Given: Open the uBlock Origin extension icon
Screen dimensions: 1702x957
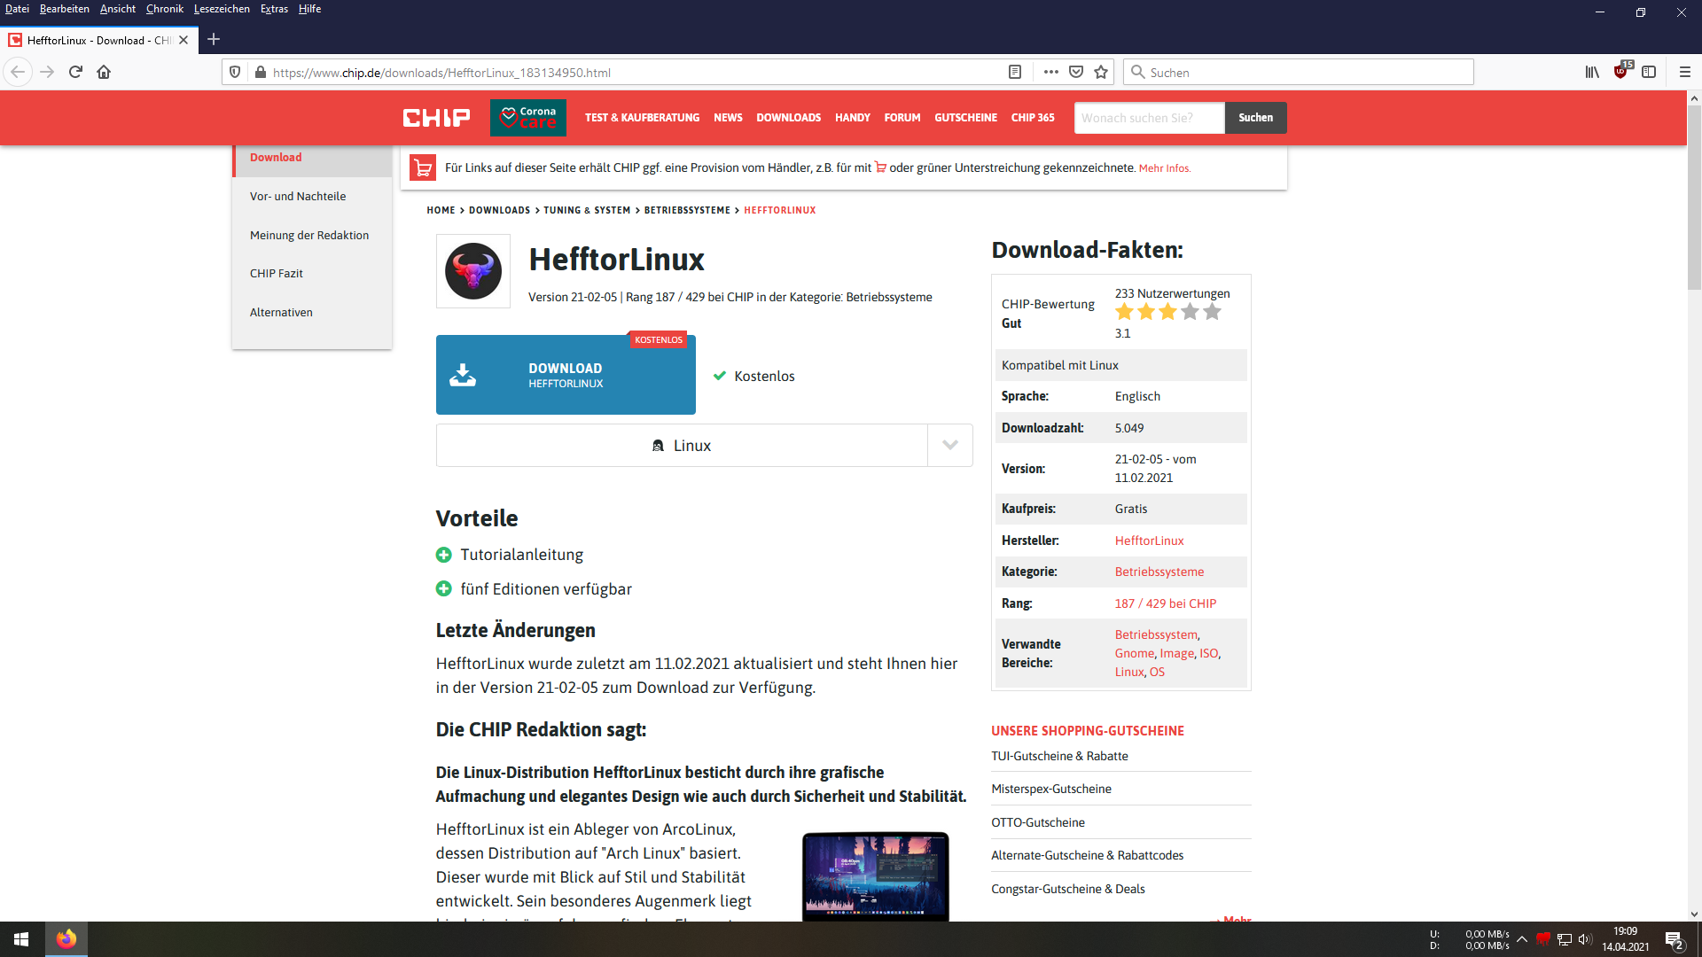Looking at the screenshot, I should tap(1621, 72).
